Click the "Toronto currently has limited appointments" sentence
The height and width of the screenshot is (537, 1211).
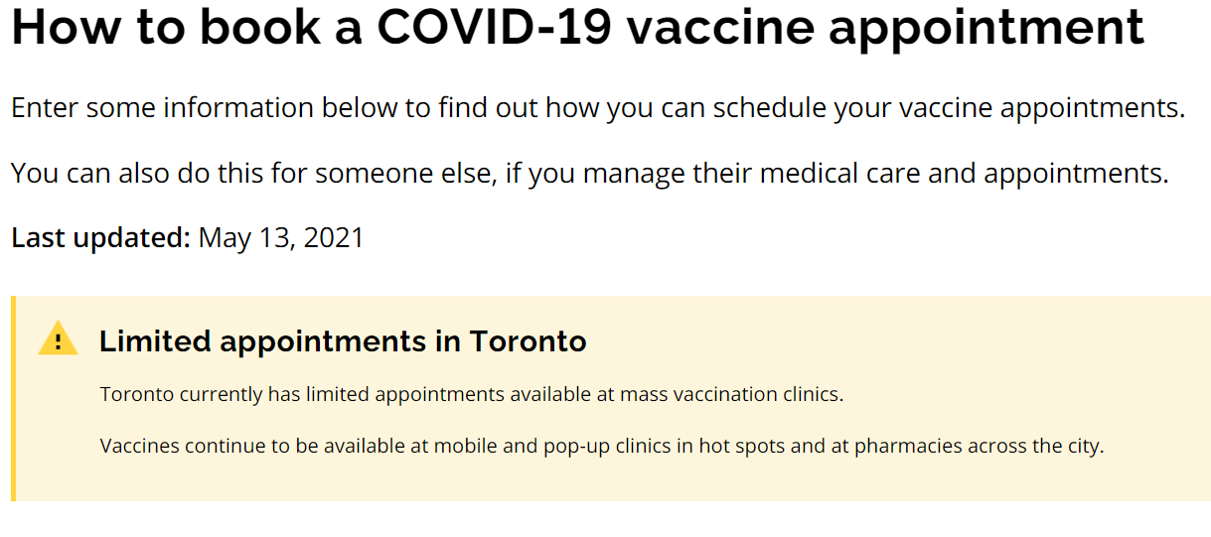471,394
